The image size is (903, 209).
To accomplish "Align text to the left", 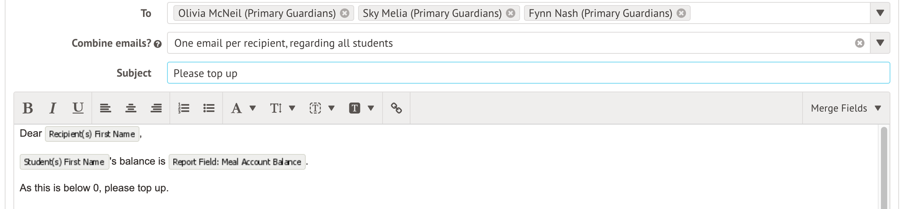I will coord(105,108).
